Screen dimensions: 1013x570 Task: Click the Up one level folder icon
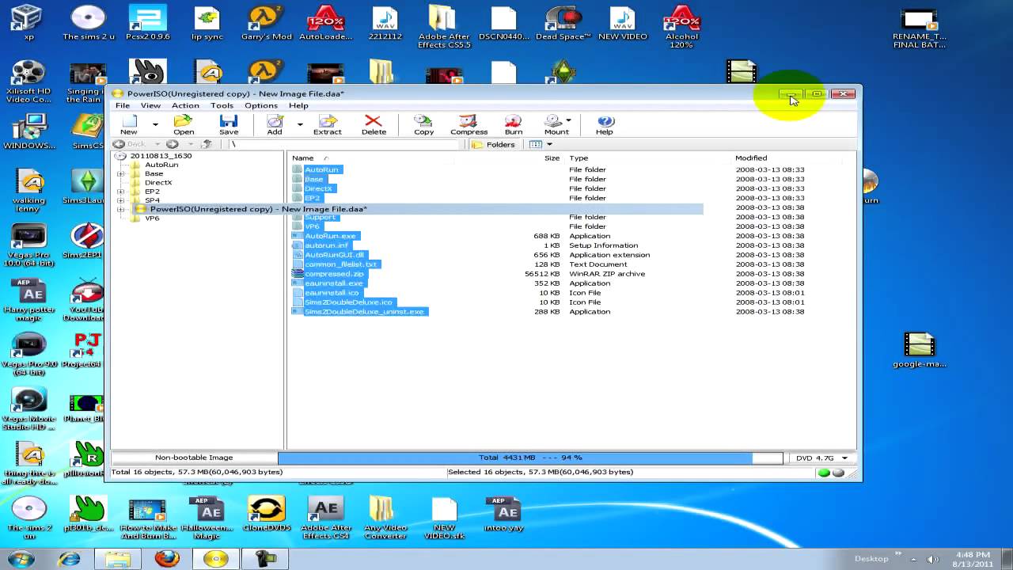pos(207,144)
